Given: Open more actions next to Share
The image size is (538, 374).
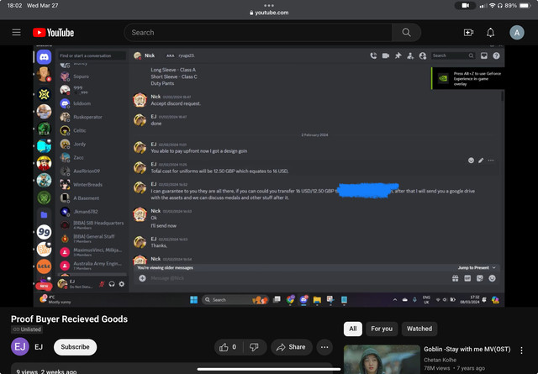Looking at the screenshot, I should click(x=324, y=347).
